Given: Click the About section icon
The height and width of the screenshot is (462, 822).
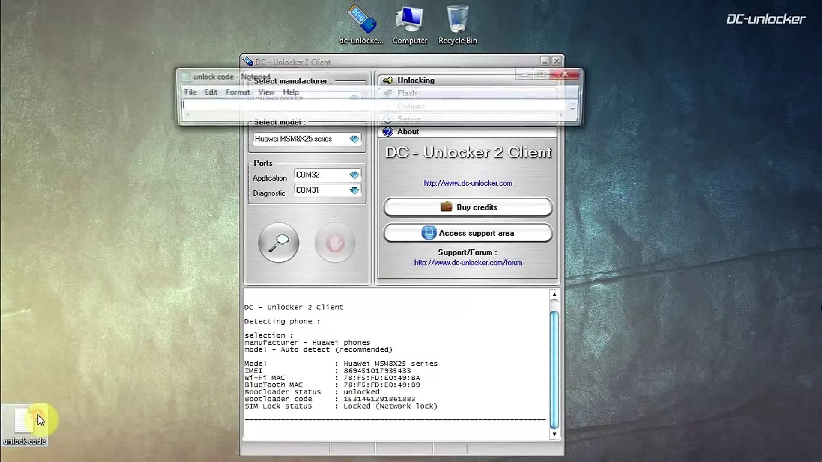Looking at the screenshot, I should coord(387,131).
